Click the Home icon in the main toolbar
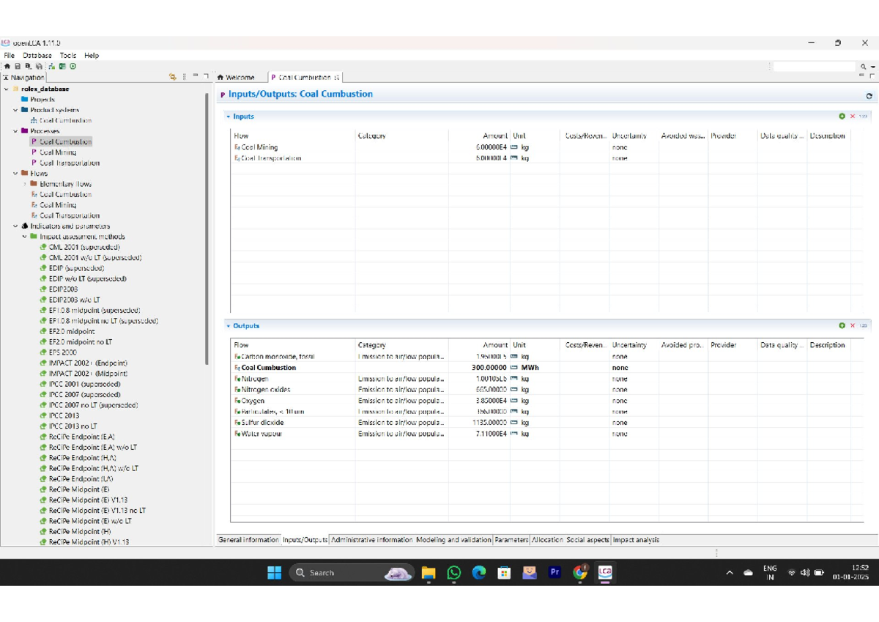 7,66
